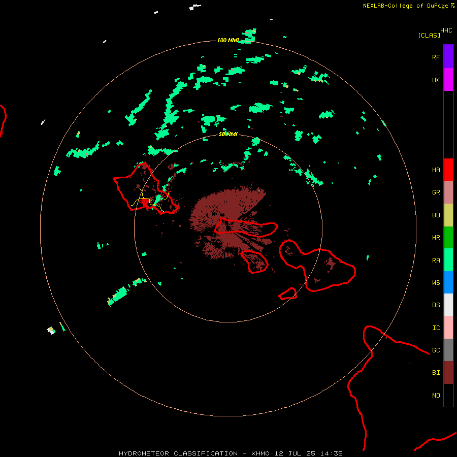Click the BI legend label
This screenshot has width=457, height=457.
(436, 373)
